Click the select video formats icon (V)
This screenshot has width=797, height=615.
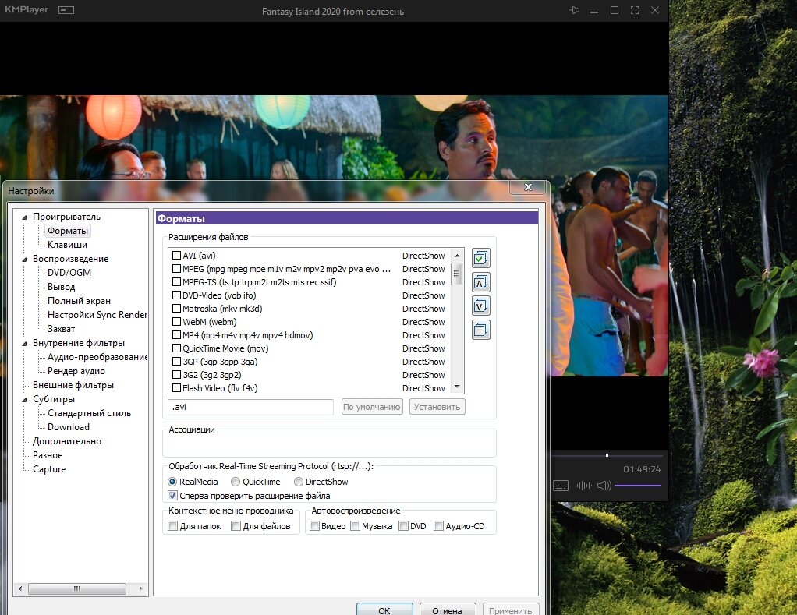481,306
